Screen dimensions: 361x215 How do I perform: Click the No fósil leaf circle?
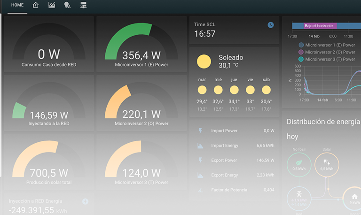299,165
